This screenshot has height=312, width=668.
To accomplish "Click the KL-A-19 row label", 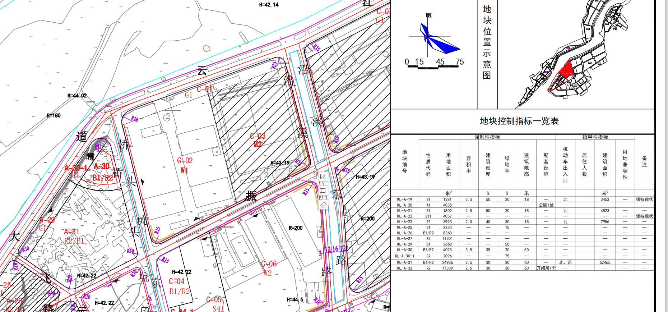I will [x=404, y=199].
